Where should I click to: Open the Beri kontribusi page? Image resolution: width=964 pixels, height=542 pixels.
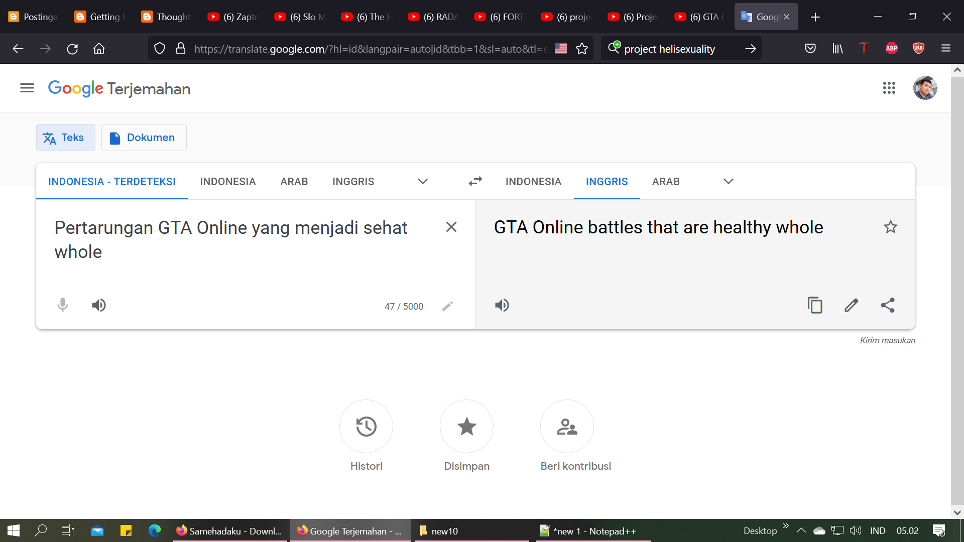pos(567,427)
